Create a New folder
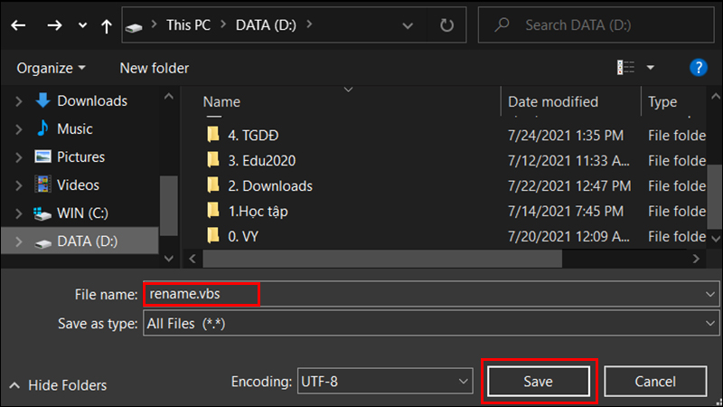Viewport: 723px width, 407px height. click(154, 69)
